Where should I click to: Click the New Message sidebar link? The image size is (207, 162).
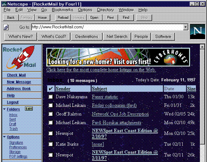coord(19,82)
